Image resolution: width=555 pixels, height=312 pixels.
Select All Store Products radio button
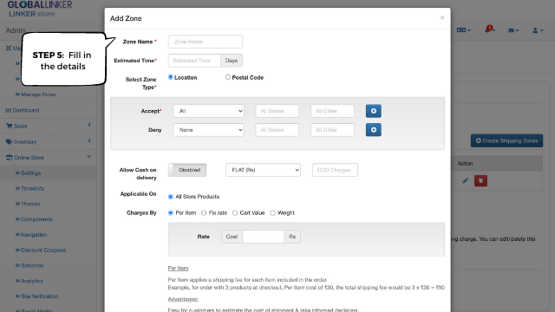171,197
